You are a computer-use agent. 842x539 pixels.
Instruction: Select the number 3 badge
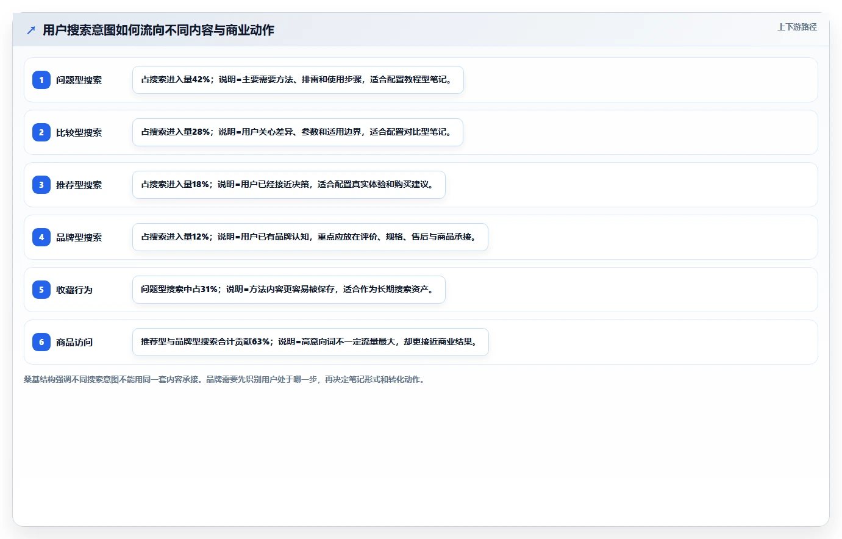point(41,185)
